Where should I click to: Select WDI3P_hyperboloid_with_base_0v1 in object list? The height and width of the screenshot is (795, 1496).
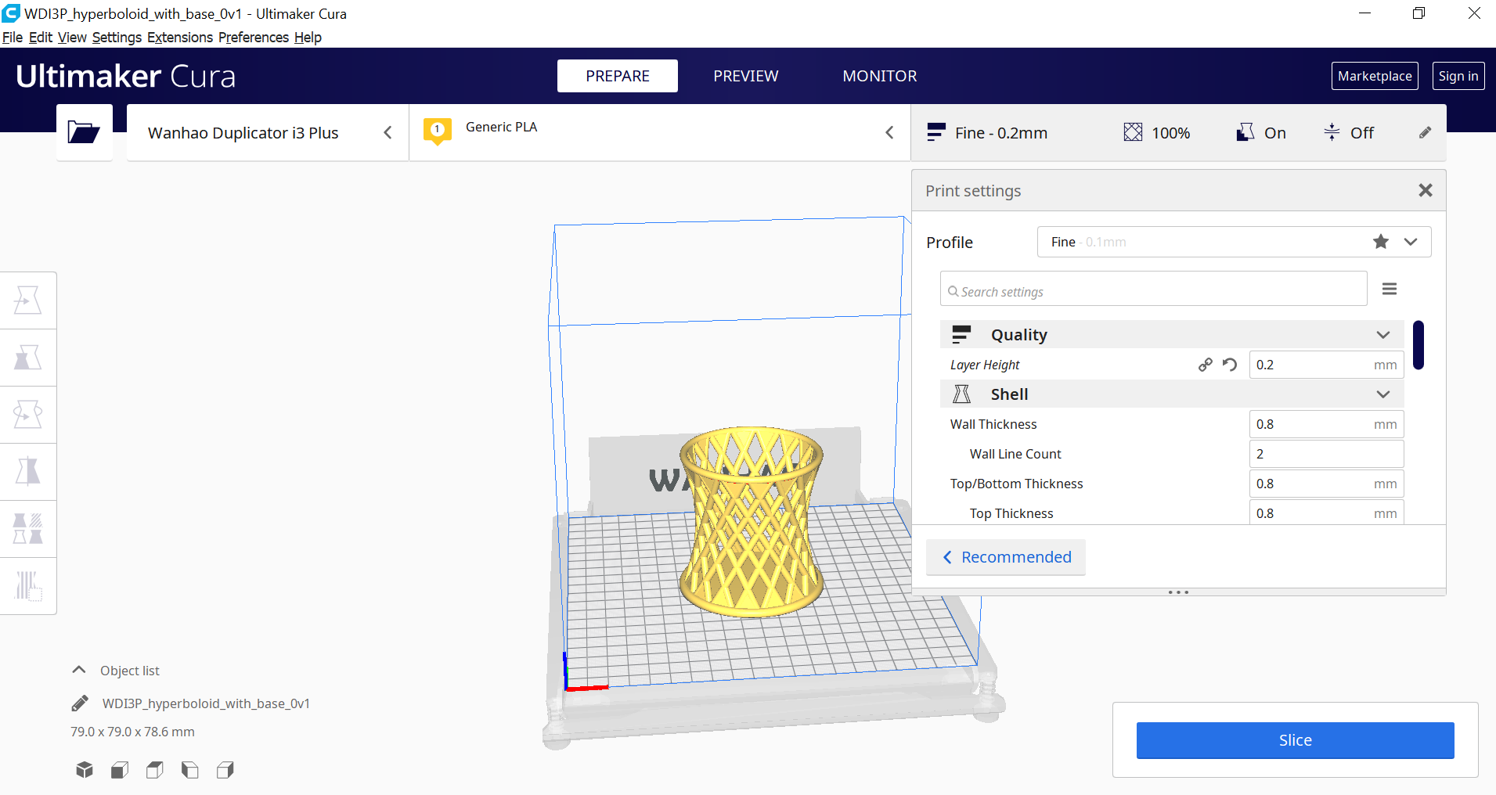click(206, 703)
